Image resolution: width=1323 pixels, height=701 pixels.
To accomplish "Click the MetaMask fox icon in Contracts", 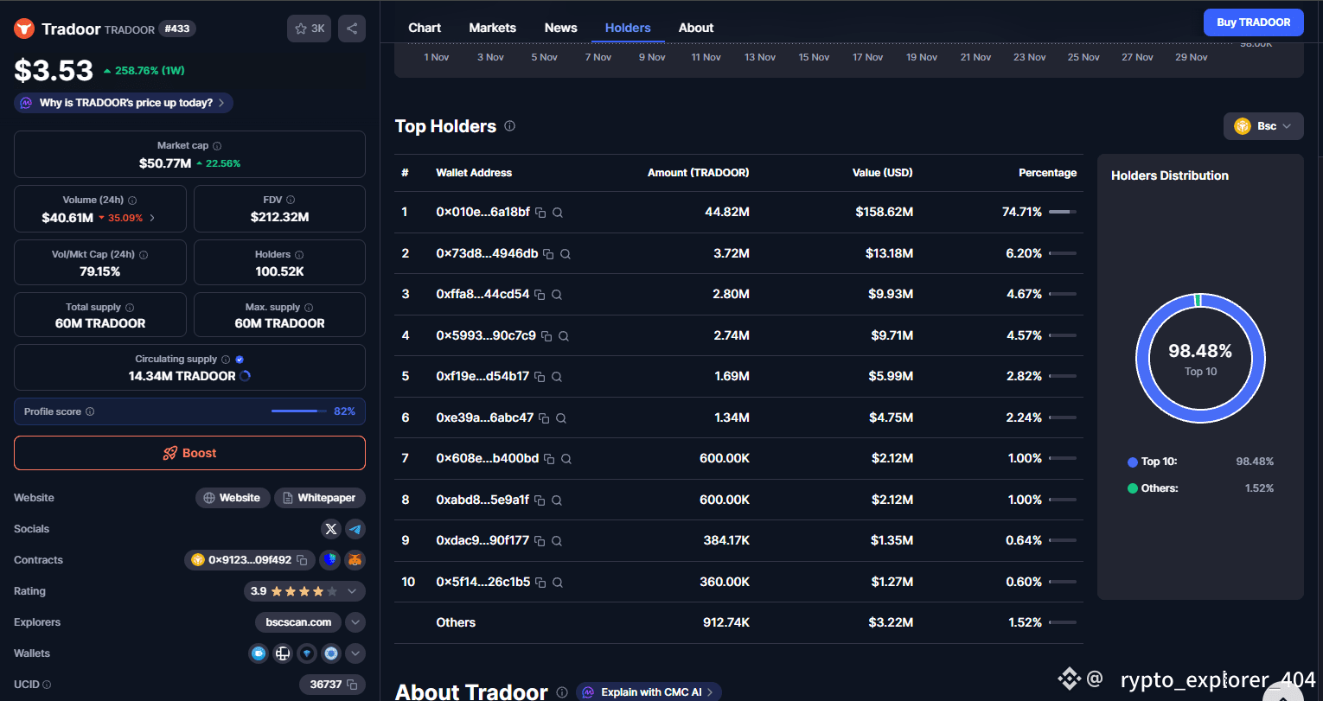I will (355, 560).
